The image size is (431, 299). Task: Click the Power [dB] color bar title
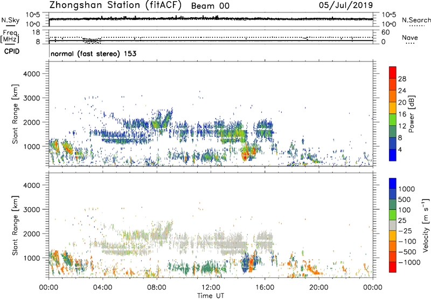click(412, 114)
